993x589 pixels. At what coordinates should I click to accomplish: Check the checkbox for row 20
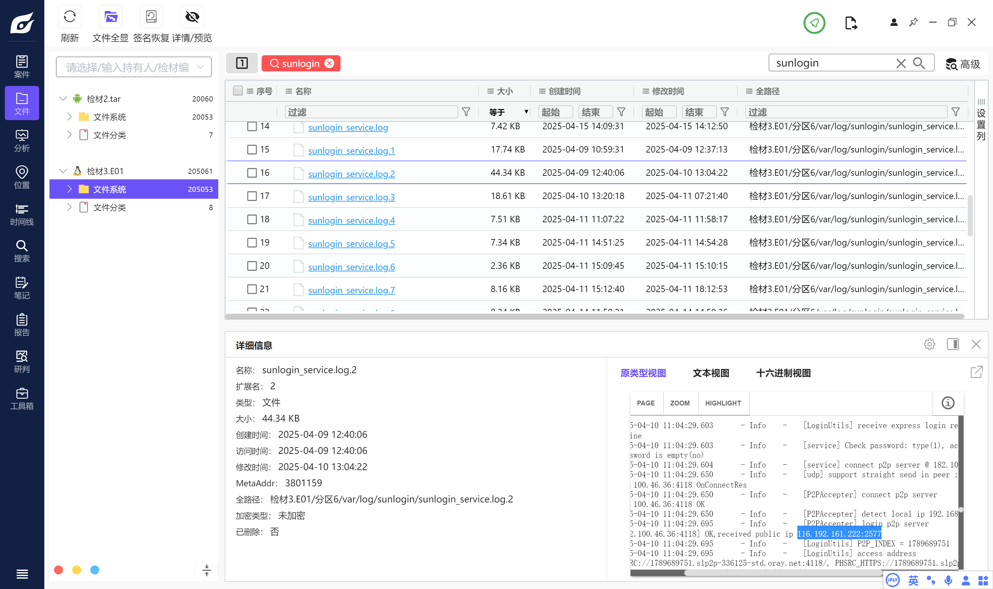tap(252, 266)
